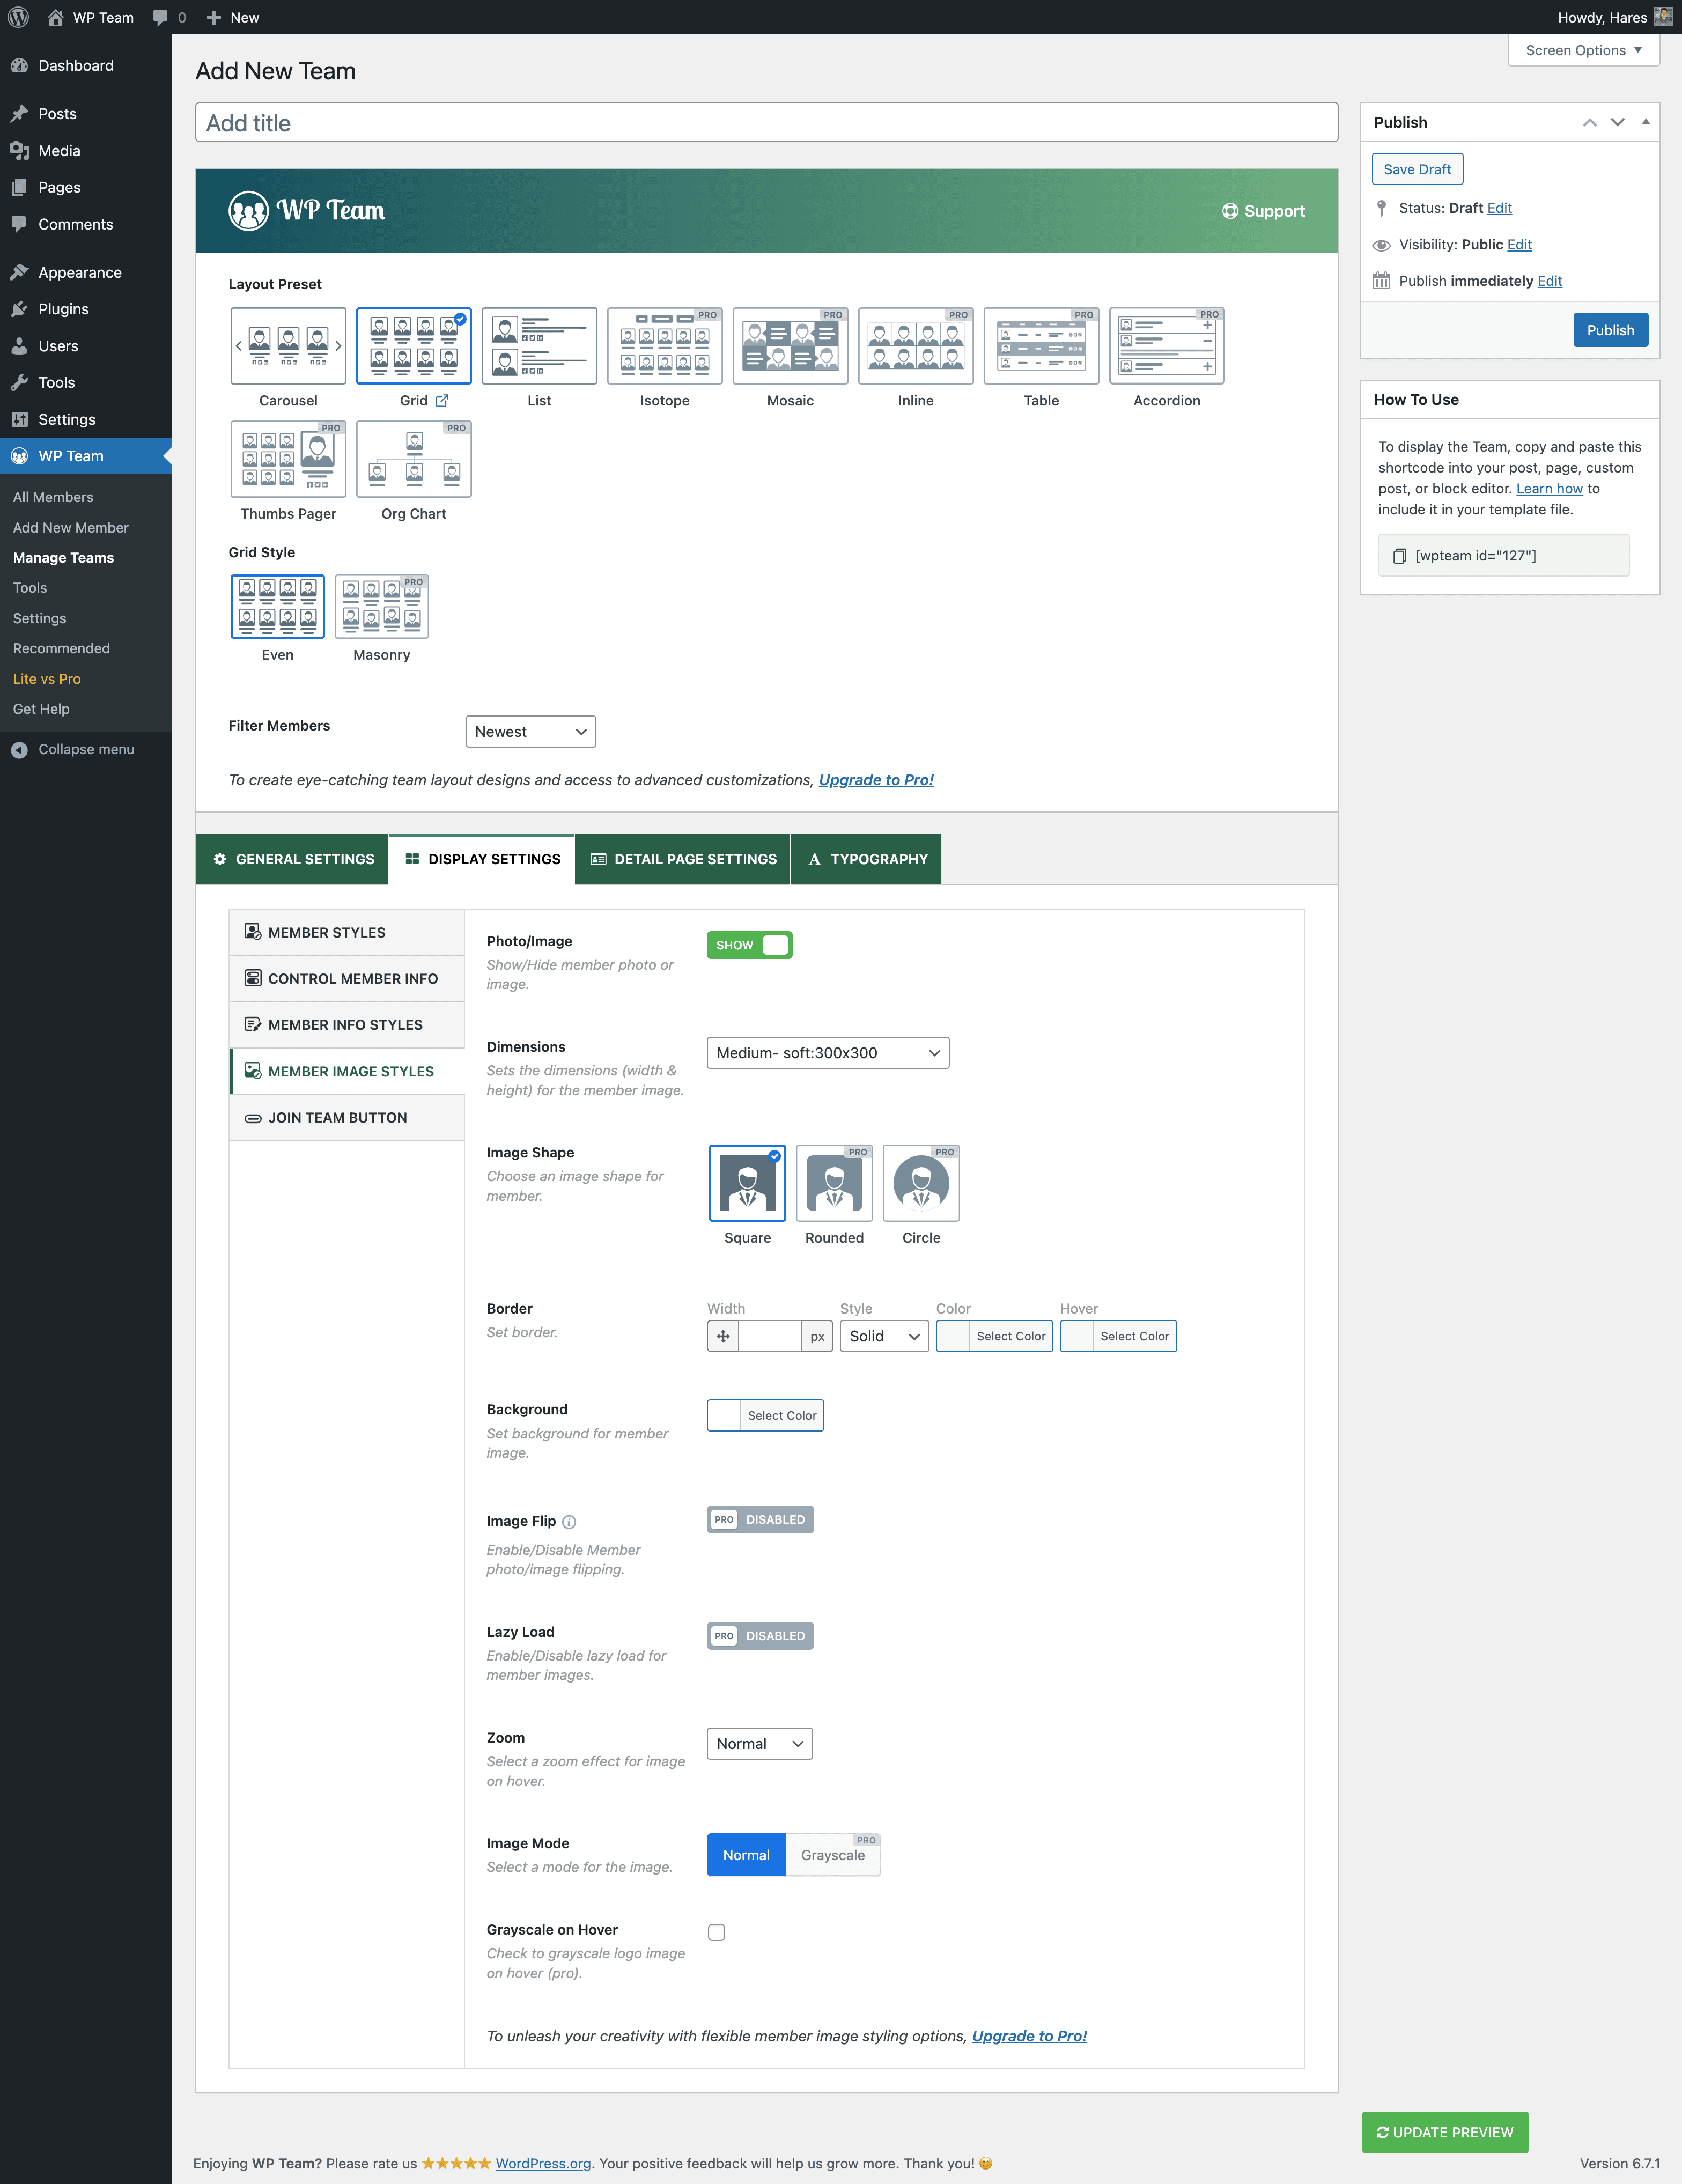Open the Zoom effect dropdown
Image resolution: width=1682 pixels, height=2184 pixels.
[759, 1744]
